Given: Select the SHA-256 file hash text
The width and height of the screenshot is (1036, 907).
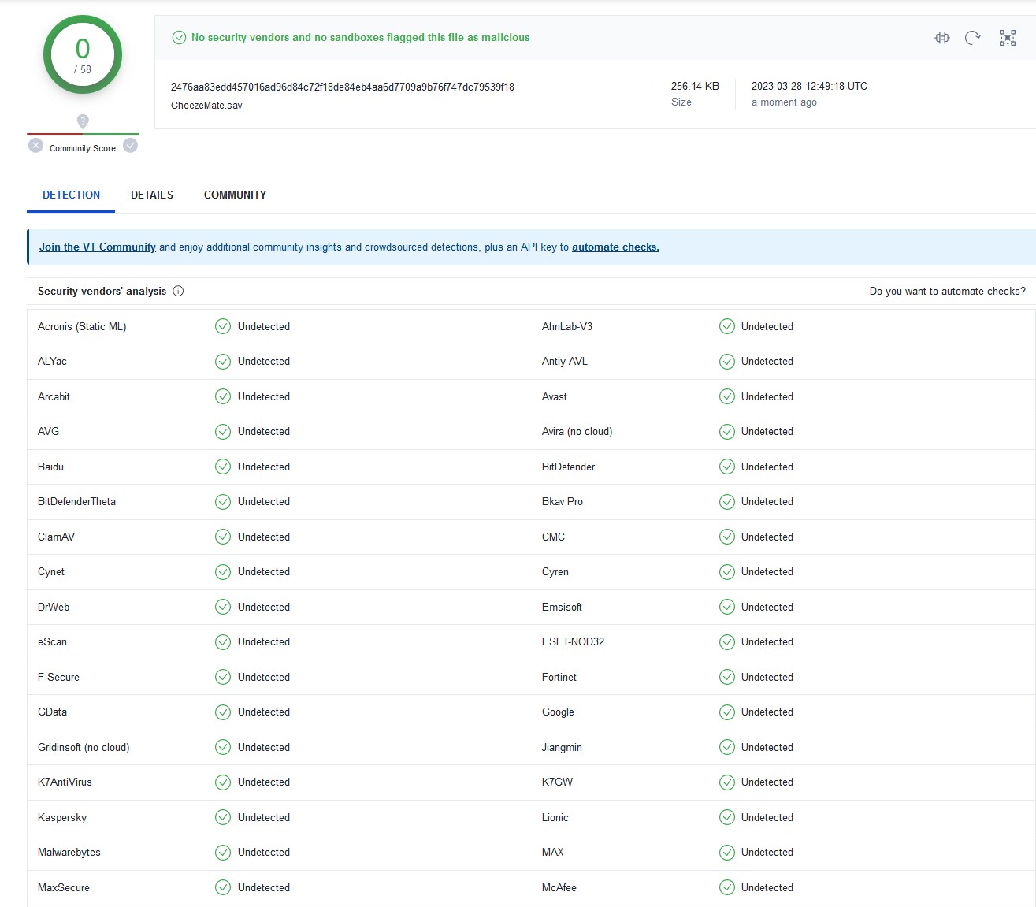Looking at the screenshot, I should [343, 87].
